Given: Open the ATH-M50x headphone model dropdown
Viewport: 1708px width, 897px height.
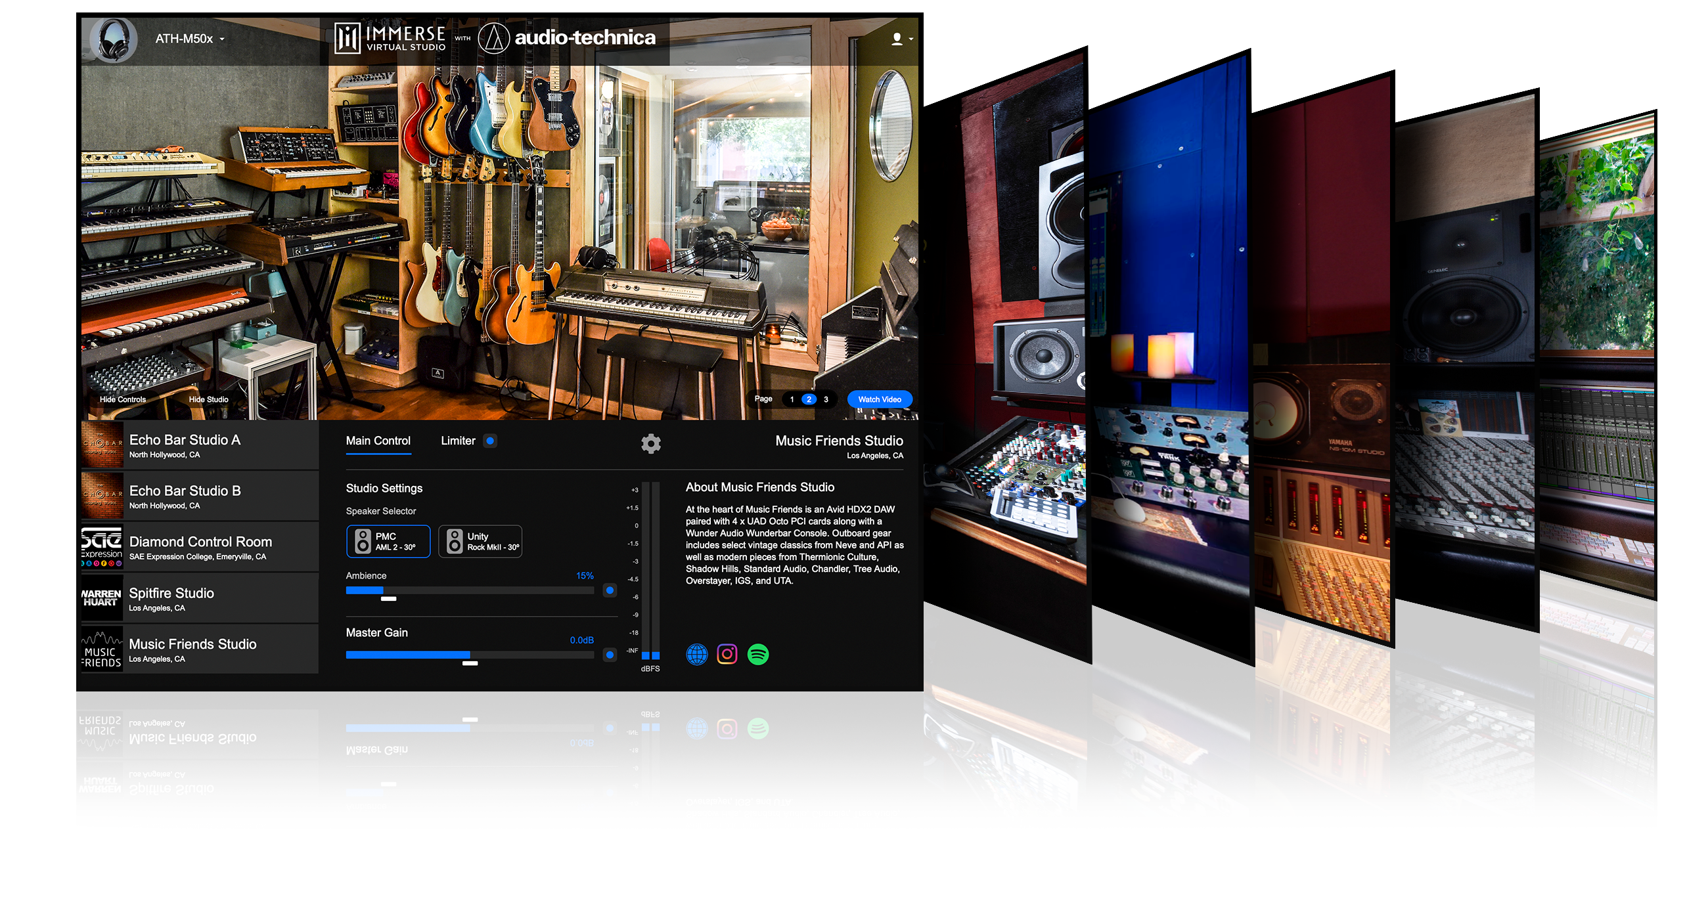Looking at the screenshot, I should 190,39.
